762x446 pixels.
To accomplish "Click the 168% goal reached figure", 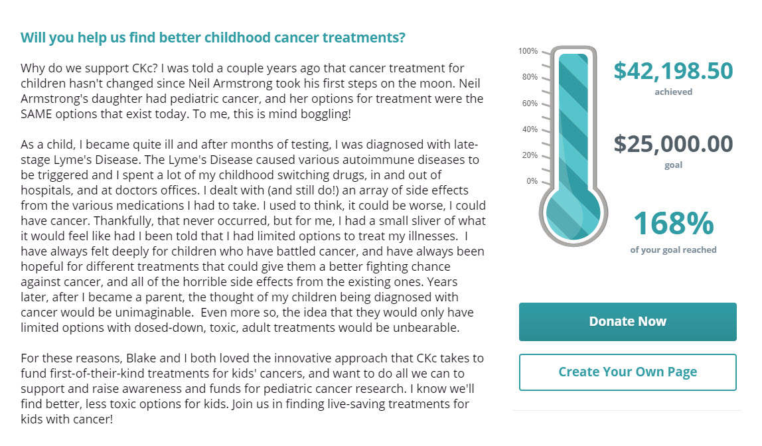I will coord(673,223).
